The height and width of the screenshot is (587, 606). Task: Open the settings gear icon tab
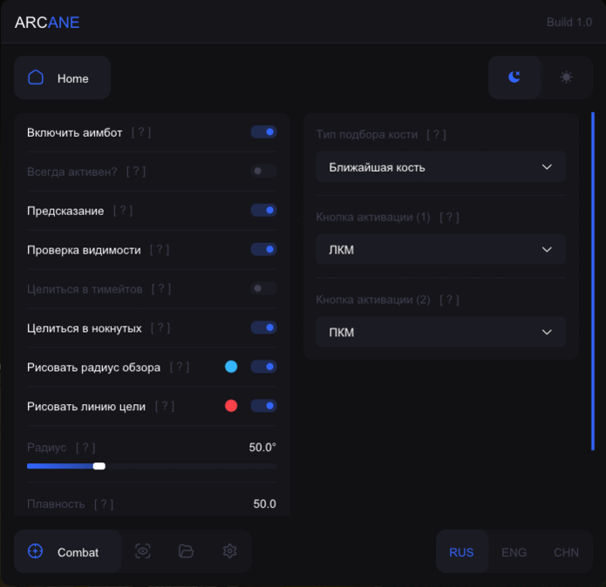229,551
